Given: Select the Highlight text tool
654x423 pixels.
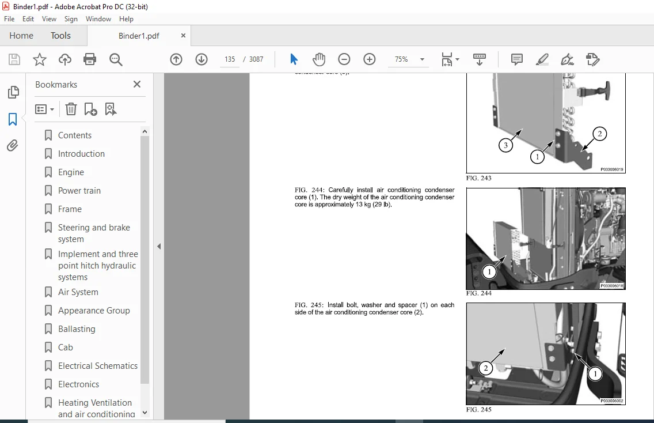Looking at the screenshot, I should tap(542, 59).
